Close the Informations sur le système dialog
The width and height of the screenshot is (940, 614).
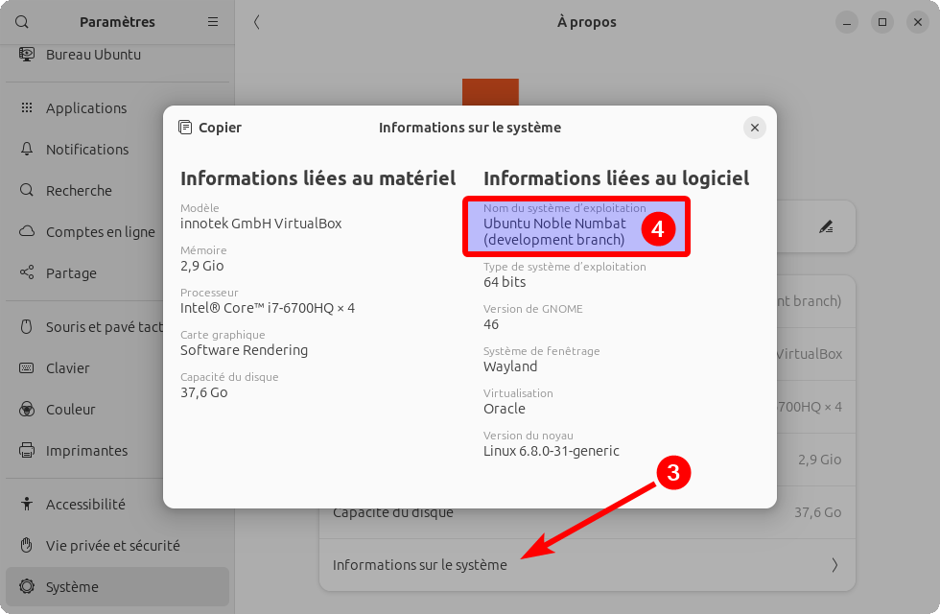[755, 128]
